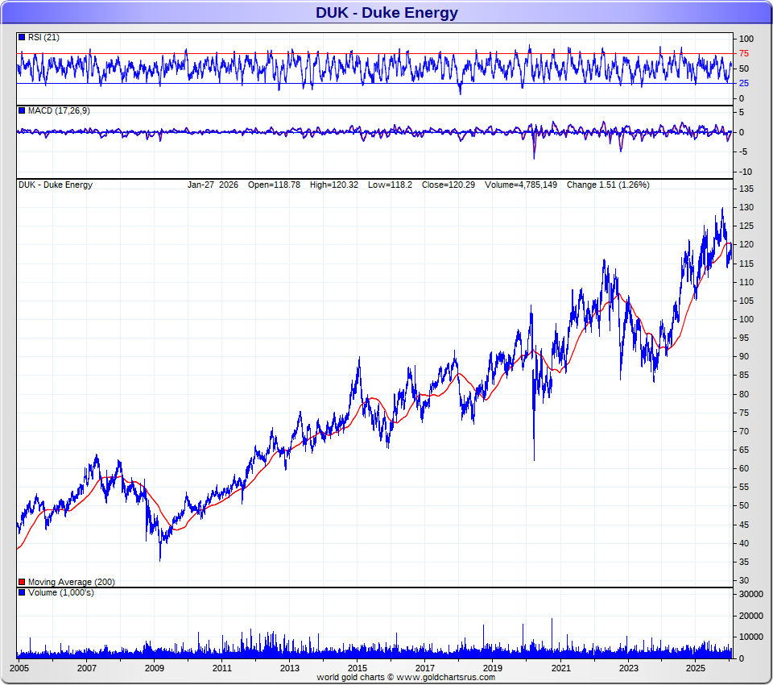Click the price axis label 130

pyautogui.click(x=746, y=207)
